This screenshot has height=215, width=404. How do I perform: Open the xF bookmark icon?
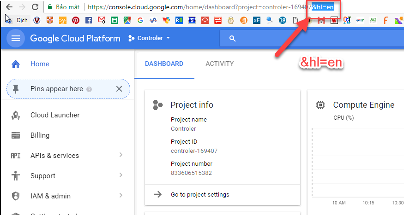click(256, 20)
